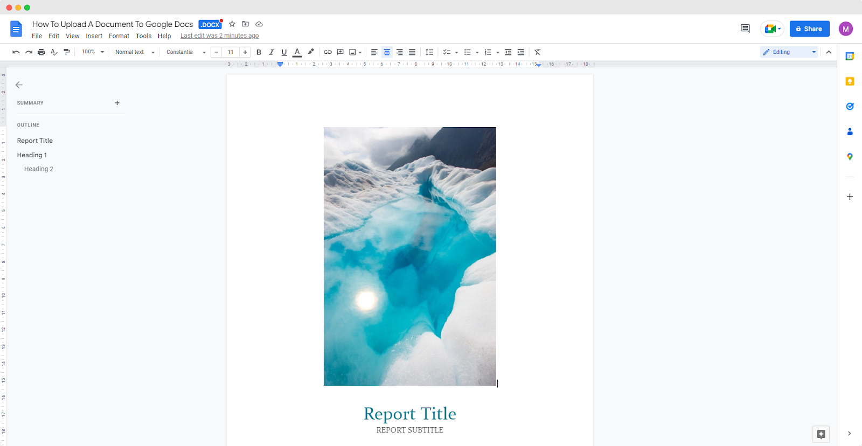The height and width of the screenshot is (446, 862).
Task: Click the .DOCX format badge
Action: (210, 24)
